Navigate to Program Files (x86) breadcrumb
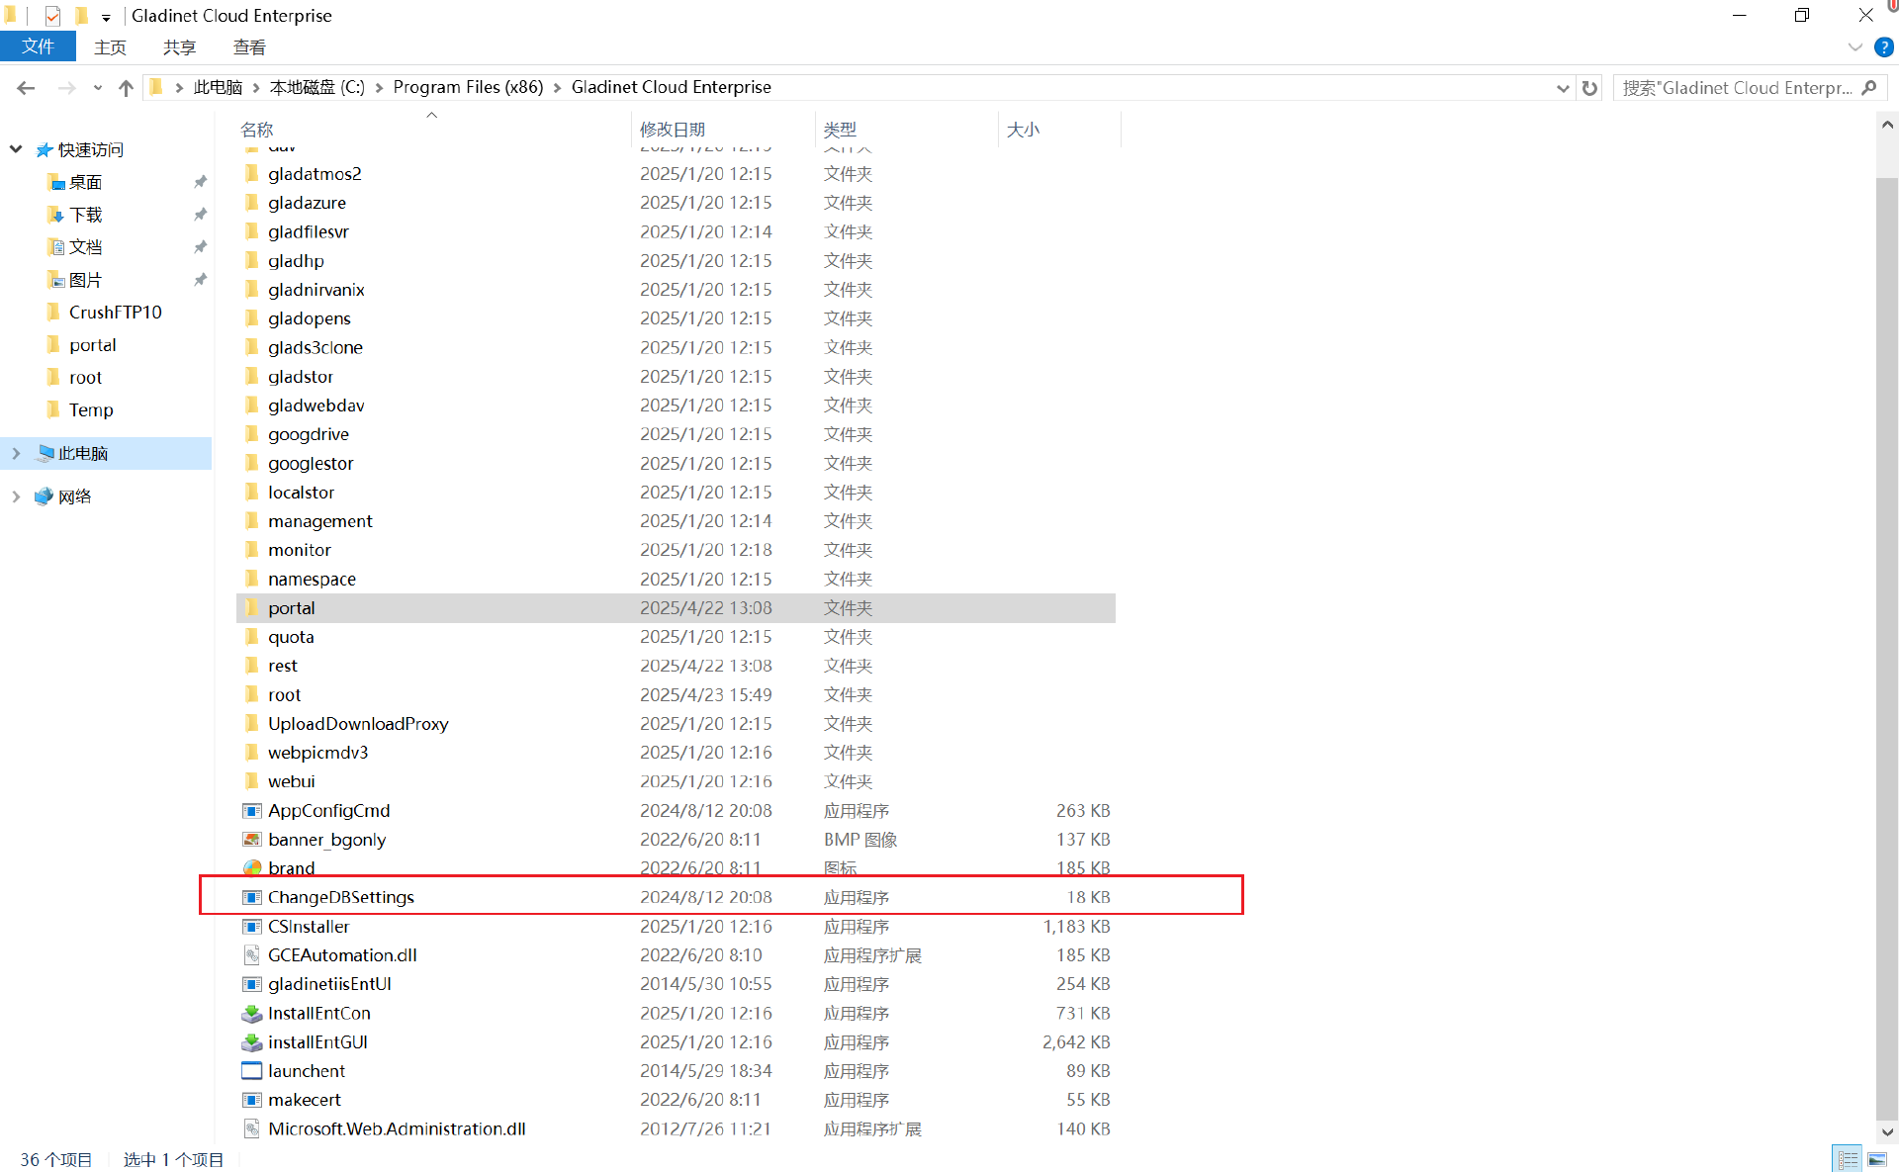 click(x=468, y=88)
